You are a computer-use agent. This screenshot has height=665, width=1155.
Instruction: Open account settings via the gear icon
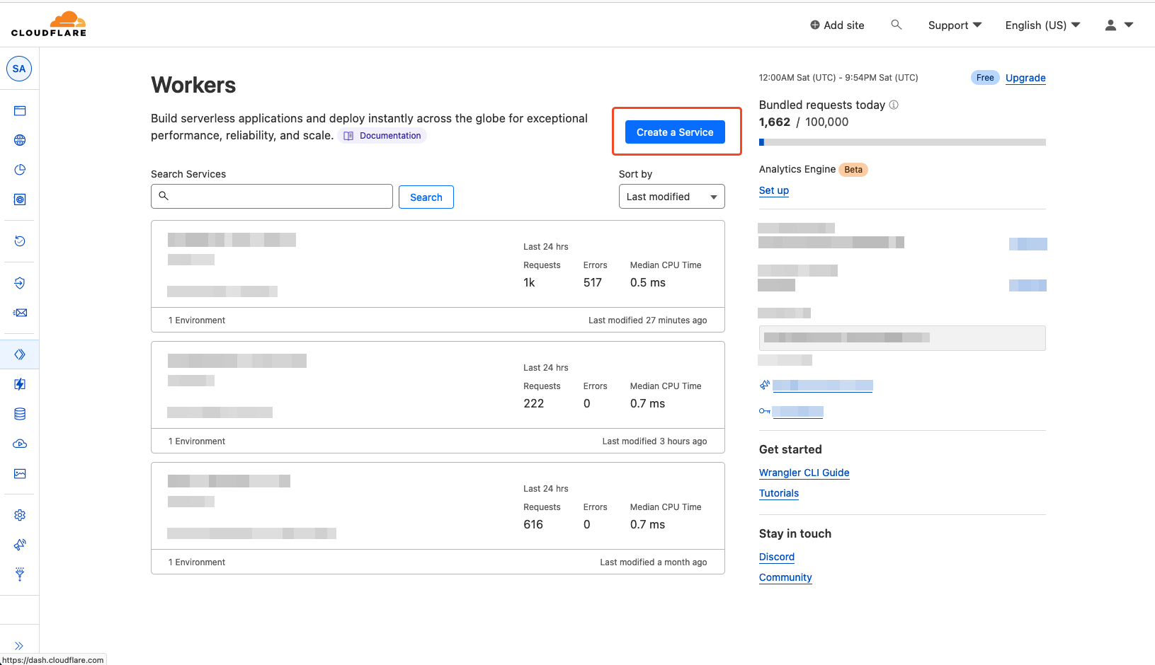click(x=19, y=515)
